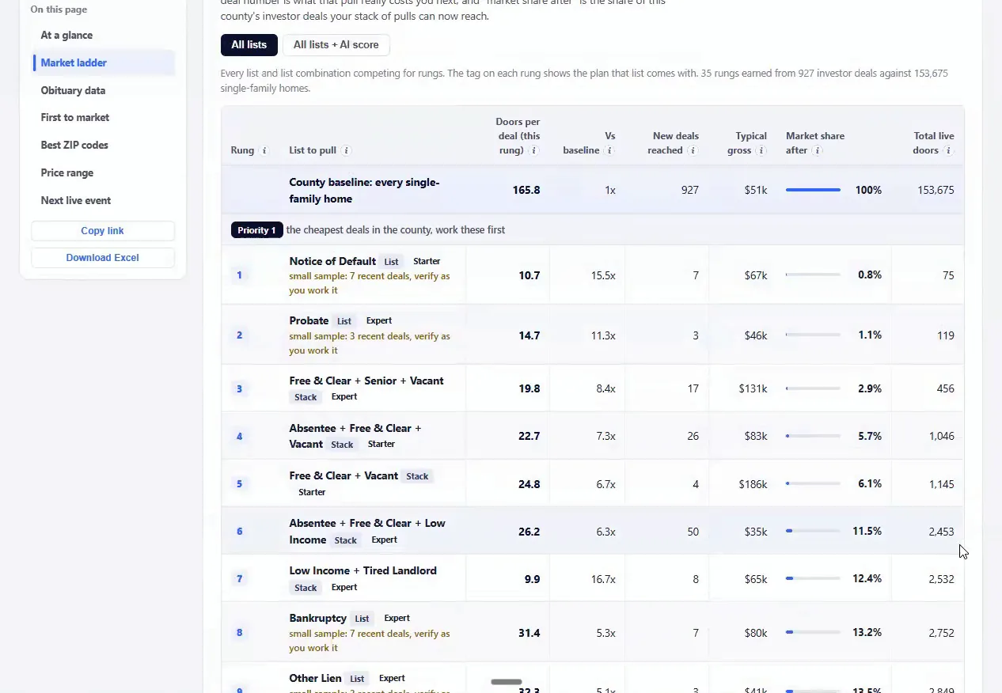Click the 0.8% market share bar
Viewport: 1002px width, 693px height.
813,275
